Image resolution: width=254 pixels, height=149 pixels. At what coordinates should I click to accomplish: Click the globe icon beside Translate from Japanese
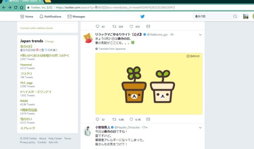pyautogui.click(x=97, y=49)
